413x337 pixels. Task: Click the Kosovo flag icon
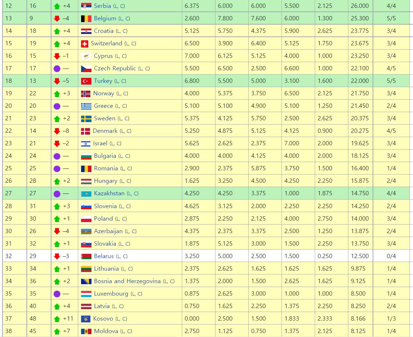(x=86, y=319)
